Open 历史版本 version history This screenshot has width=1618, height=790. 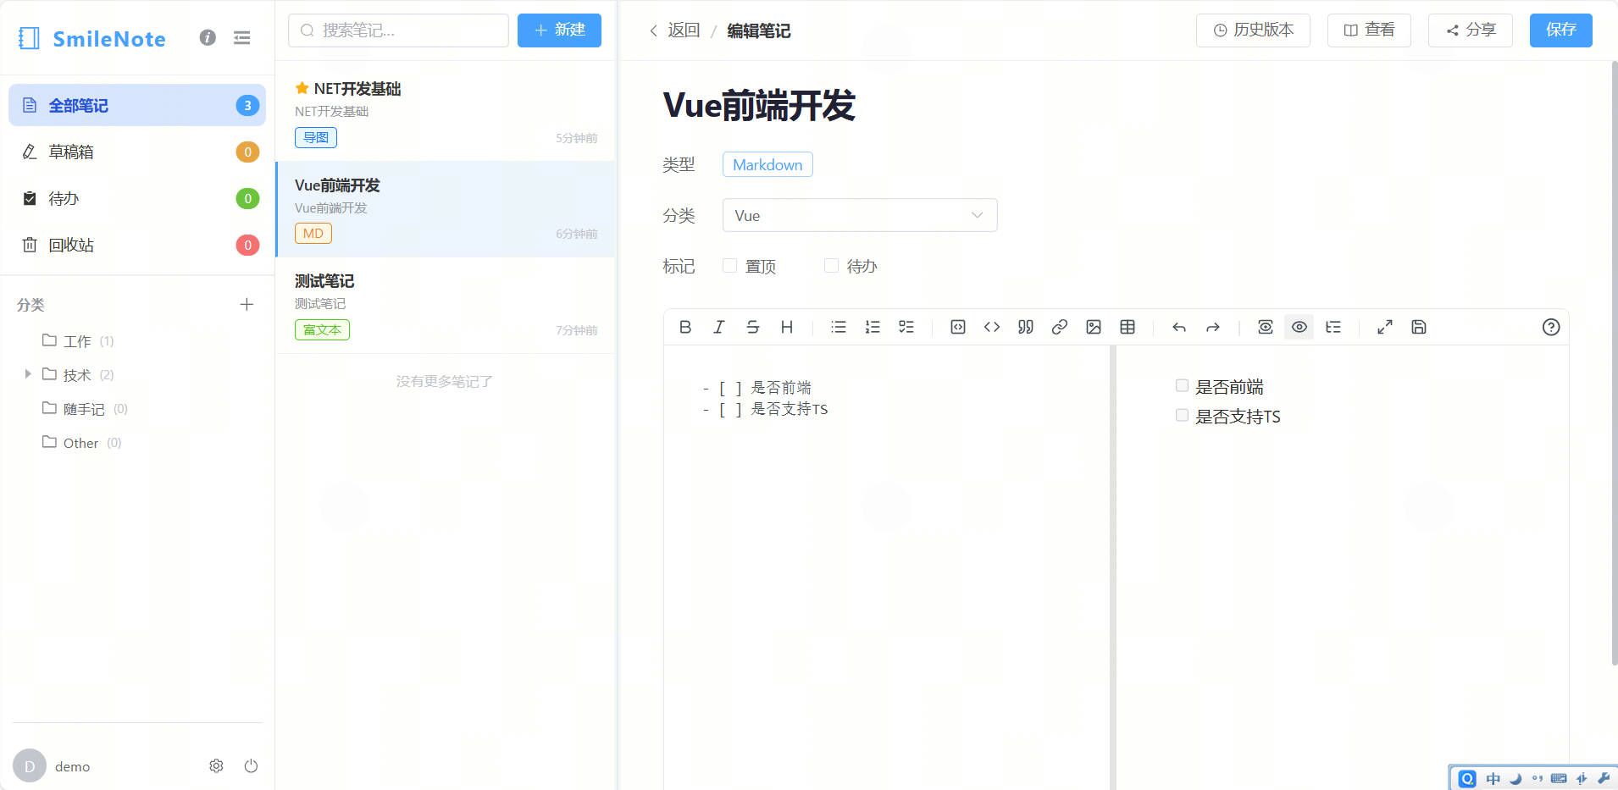1253,30
